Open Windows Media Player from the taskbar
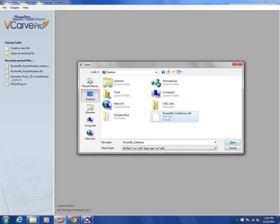This screenshot has height=224, width=280. pos(46,220)
